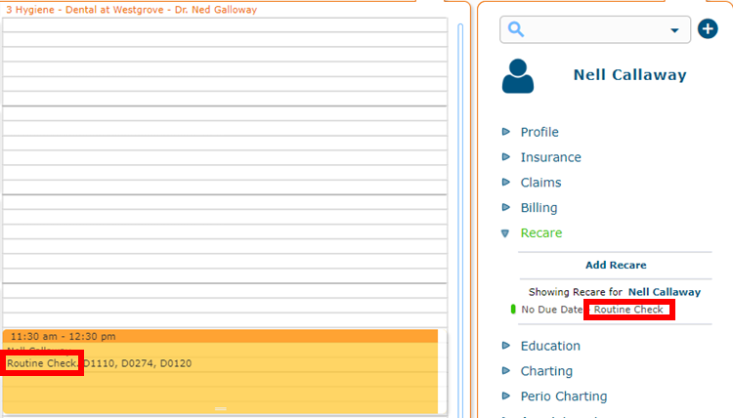
Task: Click the appointment resize handle at bottom
Action: (221, 408)
